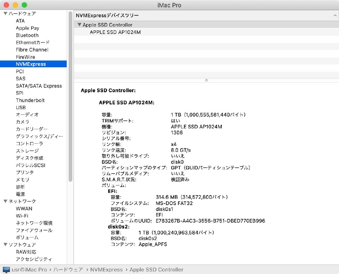Image resolution: width=339 pixels, height=274 pixels.
Task: Open WWAN under ネットワーク
Action: 24,209
